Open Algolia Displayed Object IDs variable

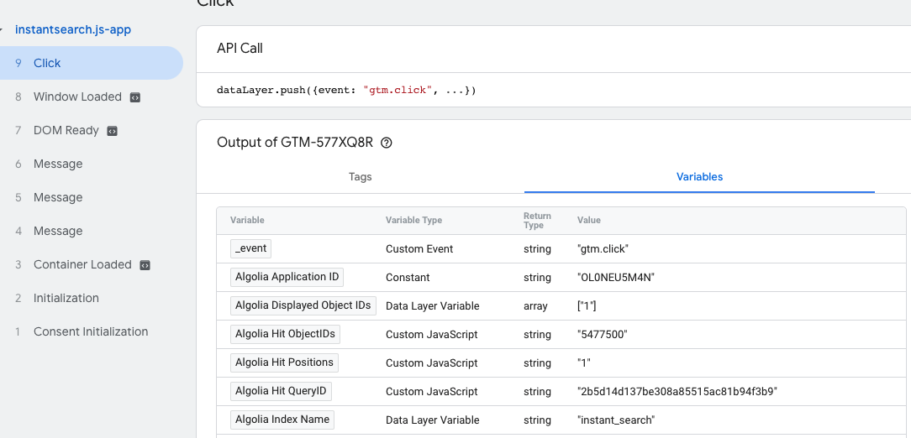(303, 305)
